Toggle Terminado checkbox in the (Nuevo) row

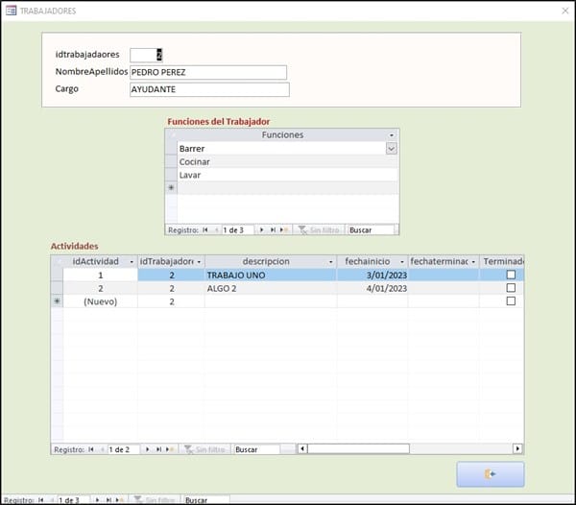click(x=511, y=301)
